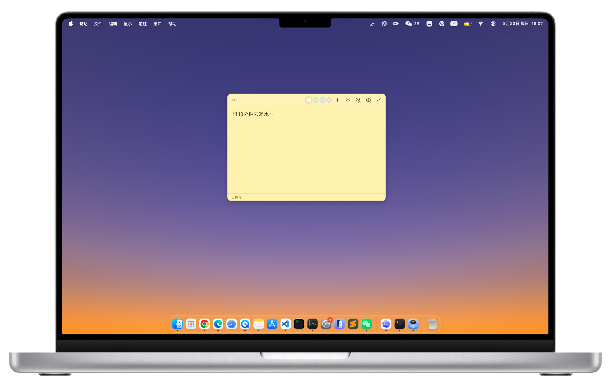611x386 pixels.
Task: Open Finder from the Dock
Action: coord(177,324)
